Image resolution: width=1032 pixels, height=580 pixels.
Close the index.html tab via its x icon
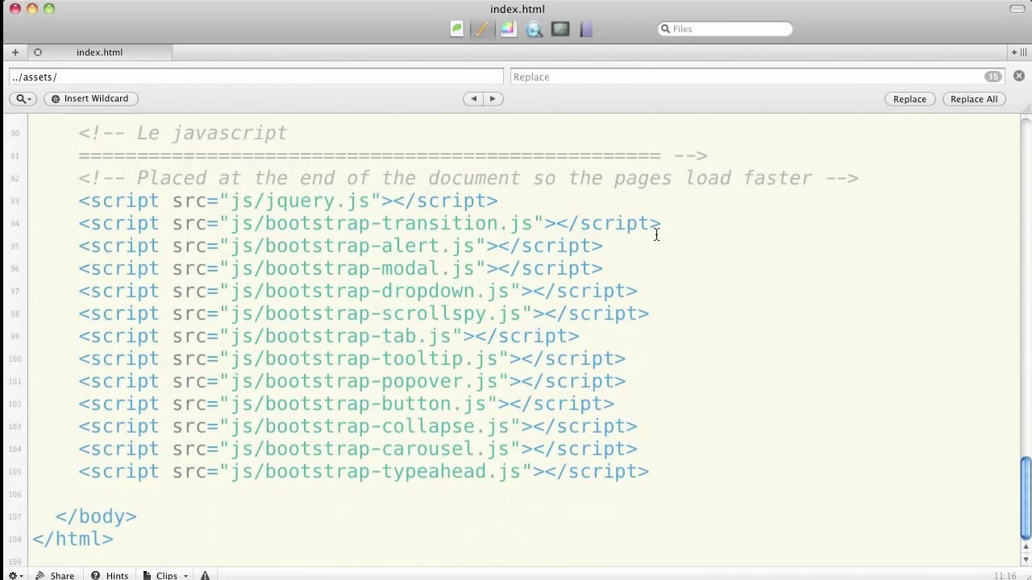click(37, 52)
